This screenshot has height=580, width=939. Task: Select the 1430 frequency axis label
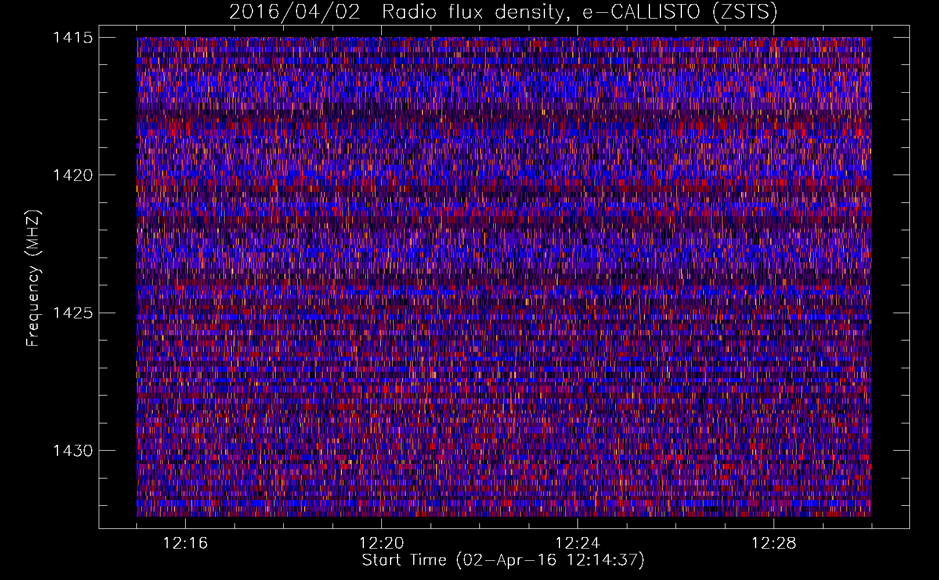[73, 451]
